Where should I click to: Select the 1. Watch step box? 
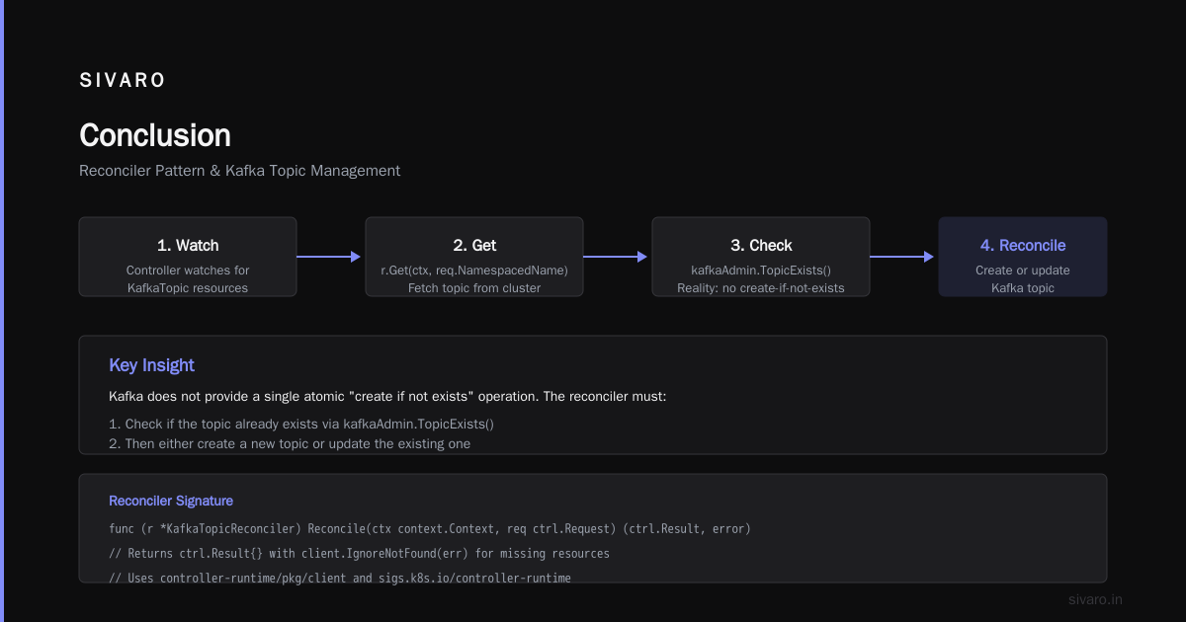click(x=188, y=257)
